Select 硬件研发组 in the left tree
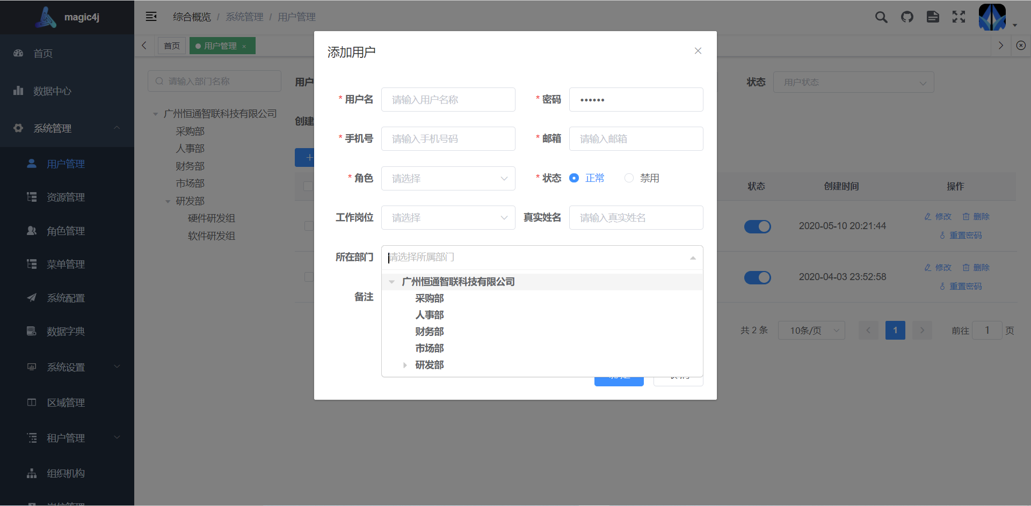The image size is (1031, 506). [x=212, y=218]
